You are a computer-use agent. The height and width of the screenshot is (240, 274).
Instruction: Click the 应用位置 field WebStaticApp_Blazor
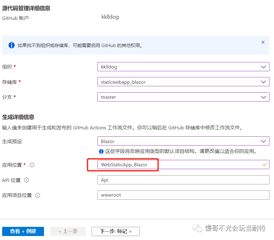click(183, 164)
